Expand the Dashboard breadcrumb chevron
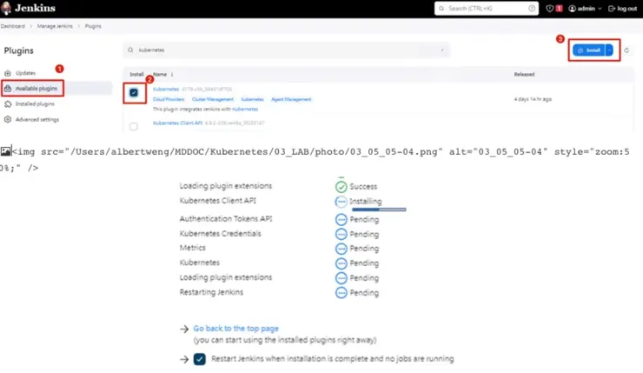The height and width of the screenshot is (373, 643). [x=30, y=26]
